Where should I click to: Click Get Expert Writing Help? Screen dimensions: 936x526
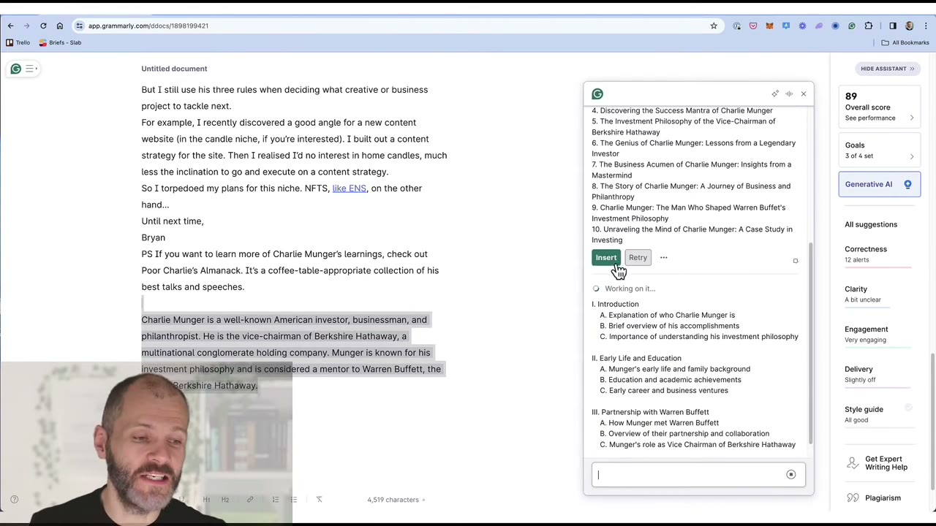pos(877,463)
